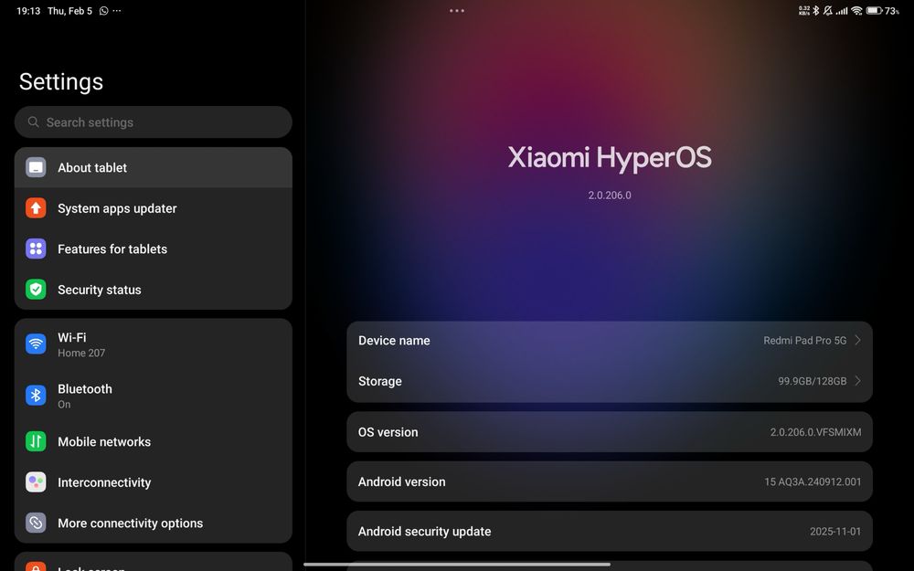This screenshot has width=914, height=571.
Task: Tap the status bar notification ellipsis
Action: coord(117,10)
